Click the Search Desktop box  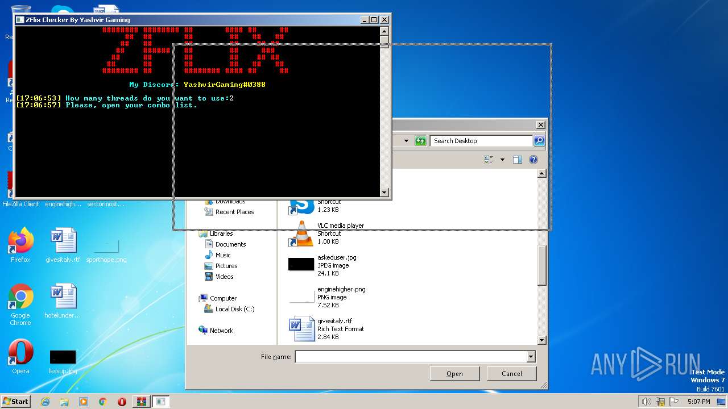pos(481,141)
